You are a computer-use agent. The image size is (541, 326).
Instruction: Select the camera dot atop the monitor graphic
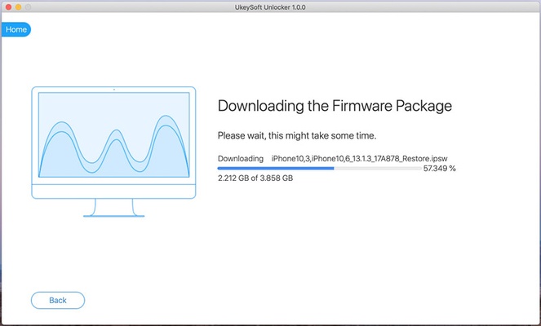pyautogui.click(x=113, y=89)
